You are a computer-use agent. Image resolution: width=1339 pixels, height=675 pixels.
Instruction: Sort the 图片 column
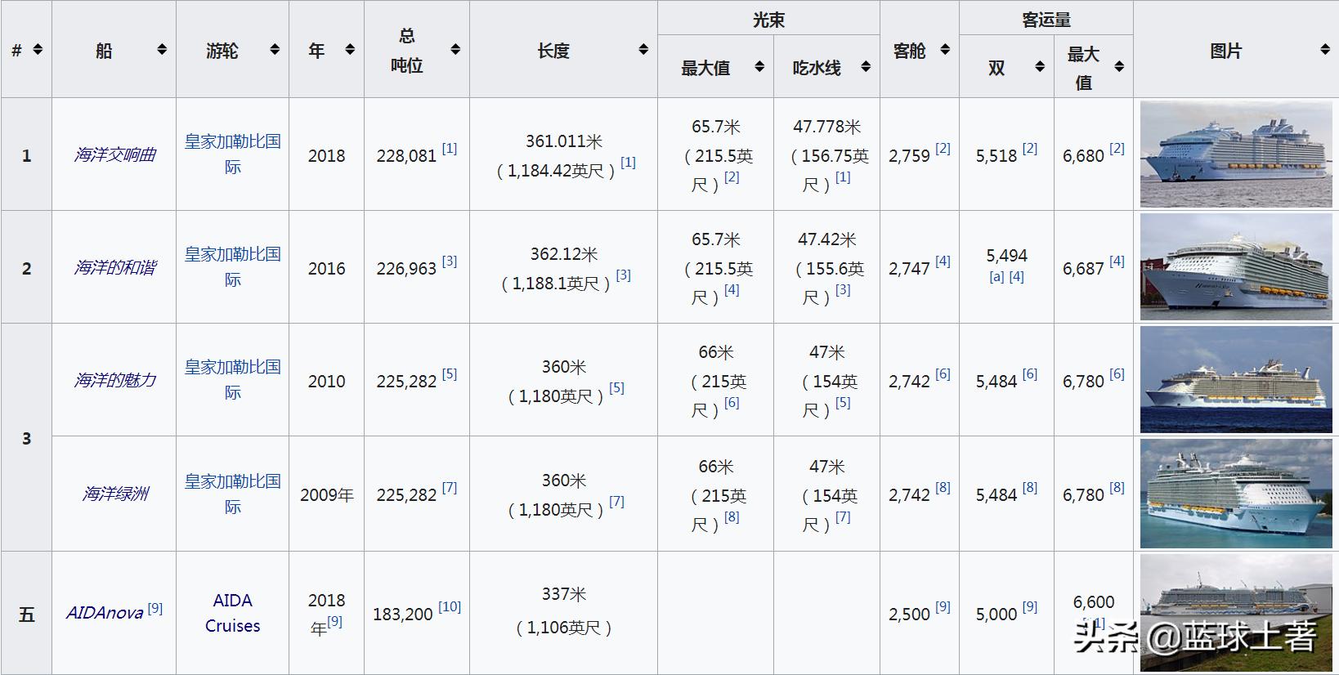click(1324, 50)
